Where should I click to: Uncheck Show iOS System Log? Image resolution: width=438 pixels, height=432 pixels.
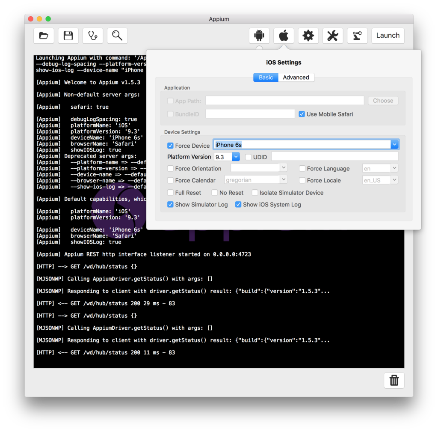(238, 204)
